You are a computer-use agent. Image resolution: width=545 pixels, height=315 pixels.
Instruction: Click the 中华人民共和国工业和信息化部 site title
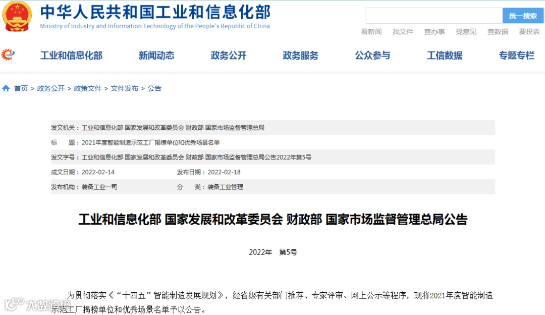click(x=155, y=12)
